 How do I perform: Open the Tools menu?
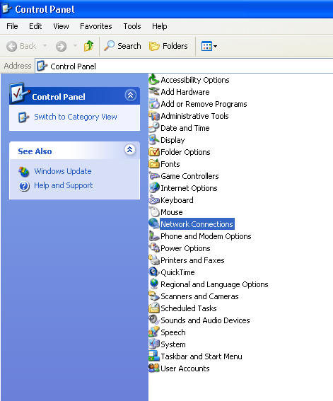pos(132,26)
